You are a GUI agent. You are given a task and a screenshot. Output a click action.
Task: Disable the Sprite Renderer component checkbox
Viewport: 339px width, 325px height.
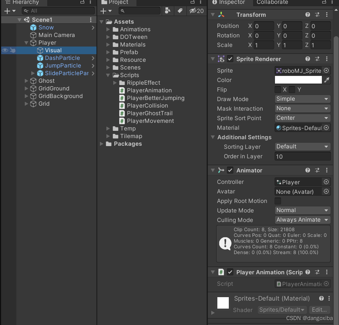[x=230, y=59]
